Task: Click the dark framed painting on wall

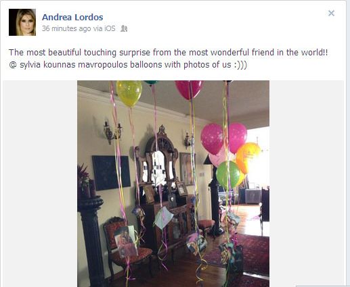Action: tap(111, 173)
